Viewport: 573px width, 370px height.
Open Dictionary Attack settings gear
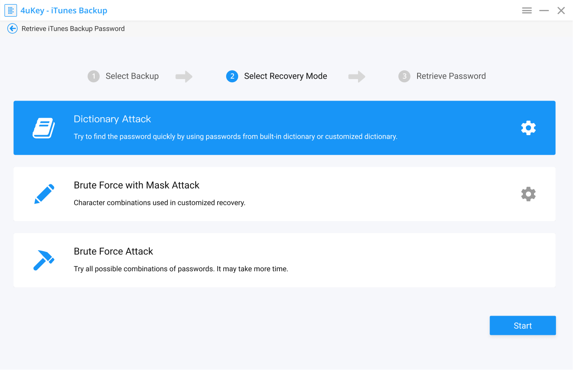[528, 127]
